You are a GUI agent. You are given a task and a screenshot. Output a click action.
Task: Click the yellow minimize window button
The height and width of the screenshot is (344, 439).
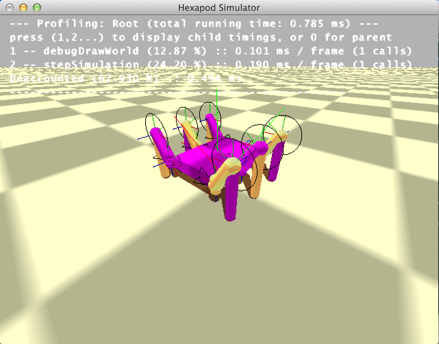(23, 8)
